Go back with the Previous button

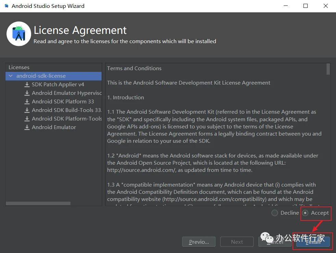(x=199, y=242)
